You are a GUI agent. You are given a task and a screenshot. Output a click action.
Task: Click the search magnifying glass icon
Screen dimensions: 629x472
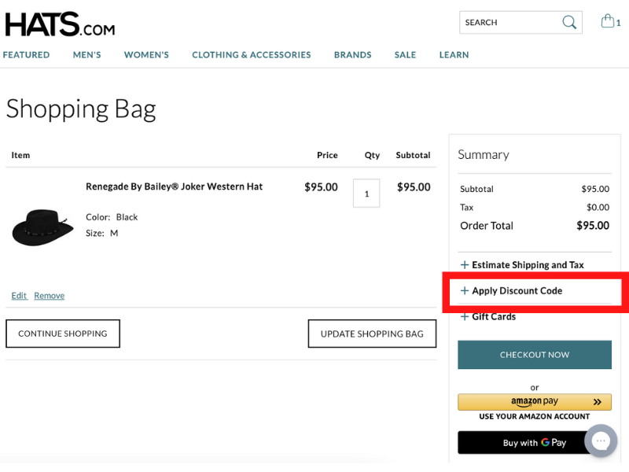pyautogui.click(x=569, y=22)
